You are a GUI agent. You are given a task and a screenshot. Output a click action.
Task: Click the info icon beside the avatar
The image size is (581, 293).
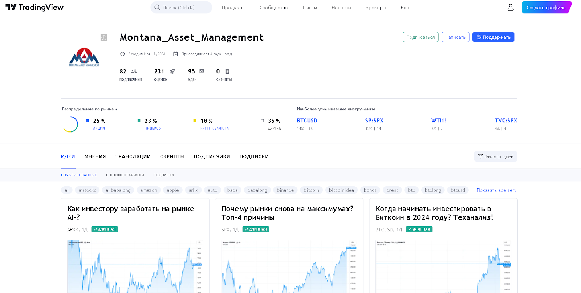(x=104, y=37)
